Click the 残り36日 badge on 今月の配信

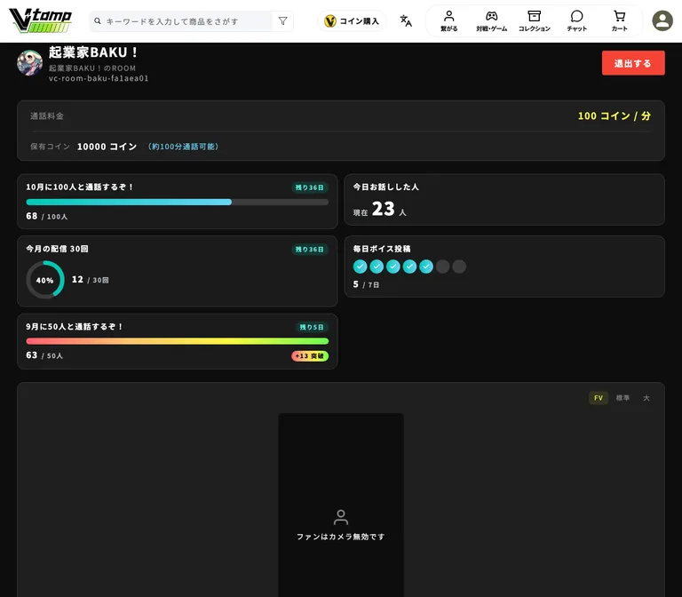click(x=310, y=250)
